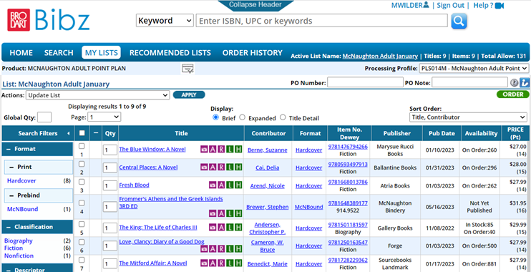Image resolution: width=531 pixels, height=272 pixels.
Task: Click the gray PO question mark help icon
Action: [x=514, y=82]
